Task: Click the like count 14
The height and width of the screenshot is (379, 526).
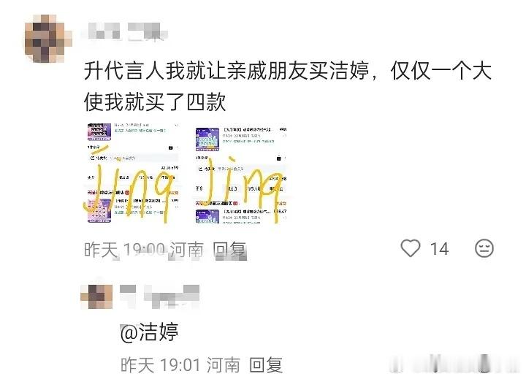Action: (440, 249)
